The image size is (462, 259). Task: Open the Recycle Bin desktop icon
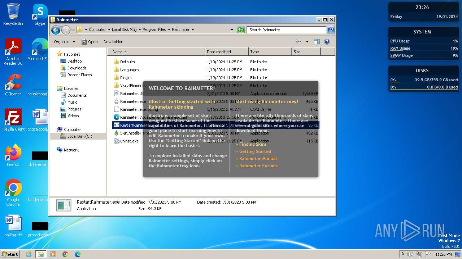[13, 14]
